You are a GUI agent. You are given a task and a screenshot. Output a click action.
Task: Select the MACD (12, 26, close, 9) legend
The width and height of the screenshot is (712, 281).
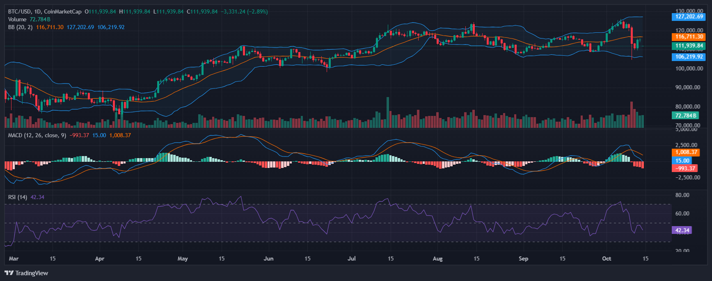(37, 135)
